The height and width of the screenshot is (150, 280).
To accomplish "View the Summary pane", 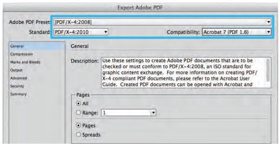I will tap(18, 94).
